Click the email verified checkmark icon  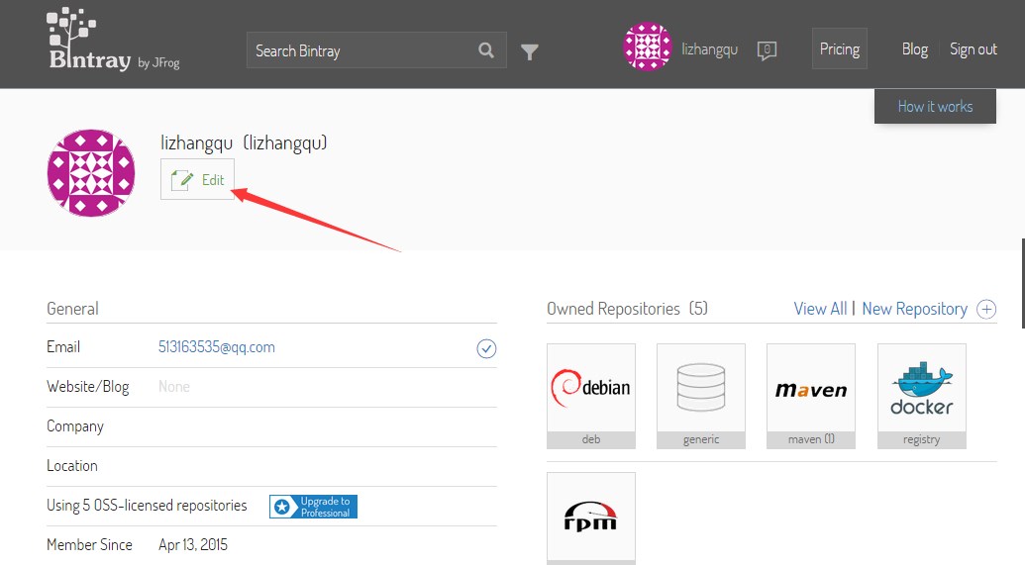pos(486,349)
